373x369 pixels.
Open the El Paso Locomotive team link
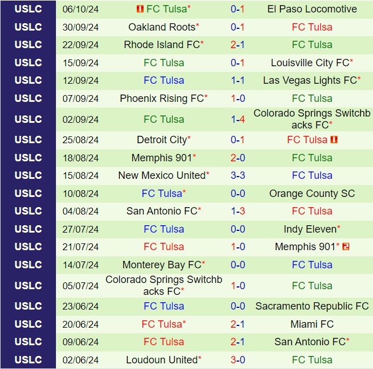313,9
